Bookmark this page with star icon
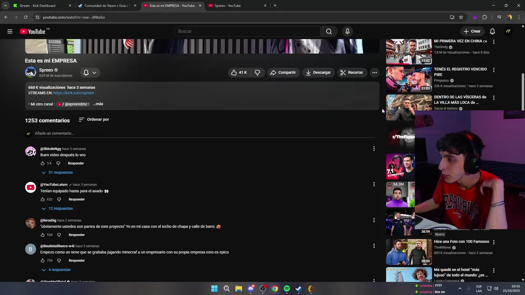 (x=461, y=17)
